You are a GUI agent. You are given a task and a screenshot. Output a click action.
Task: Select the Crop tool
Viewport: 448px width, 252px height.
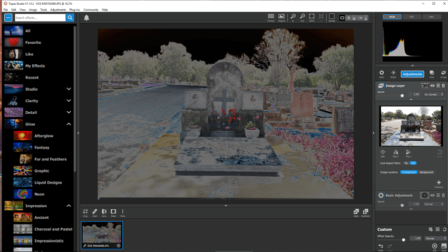click(x=85, y=212)
